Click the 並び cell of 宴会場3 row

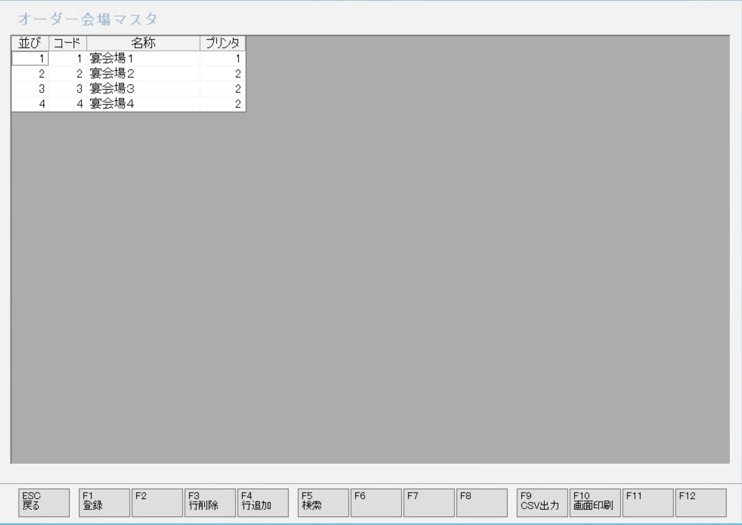coord(30,88)
